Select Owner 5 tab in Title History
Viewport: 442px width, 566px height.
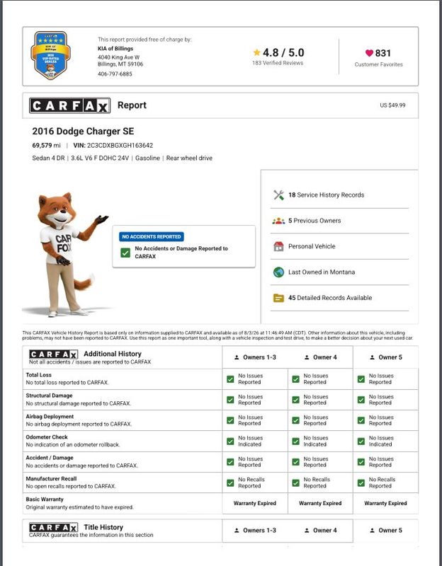click(x=385, y=531)
